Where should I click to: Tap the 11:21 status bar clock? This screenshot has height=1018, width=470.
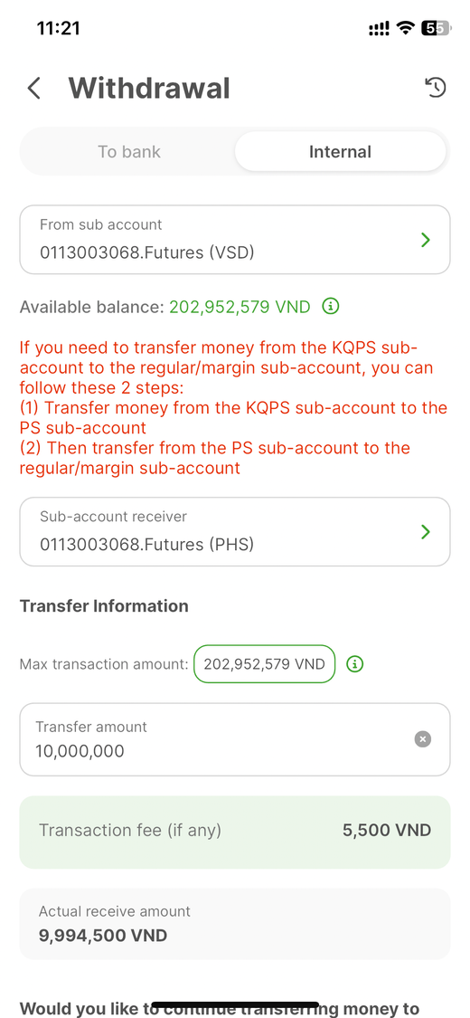coord(58,28)
